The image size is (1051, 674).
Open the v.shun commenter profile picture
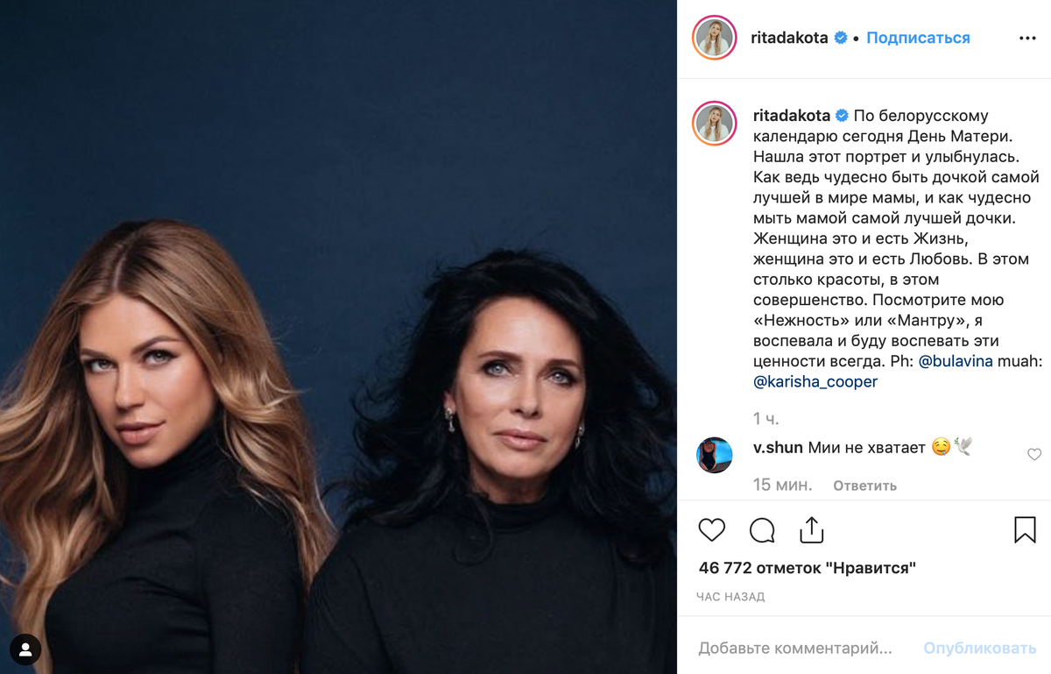pyautogui.click(x=715, y=455)
